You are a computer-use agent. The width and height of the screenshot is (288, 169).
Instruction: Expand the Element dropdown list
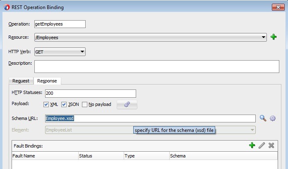(x=252, y=130)
